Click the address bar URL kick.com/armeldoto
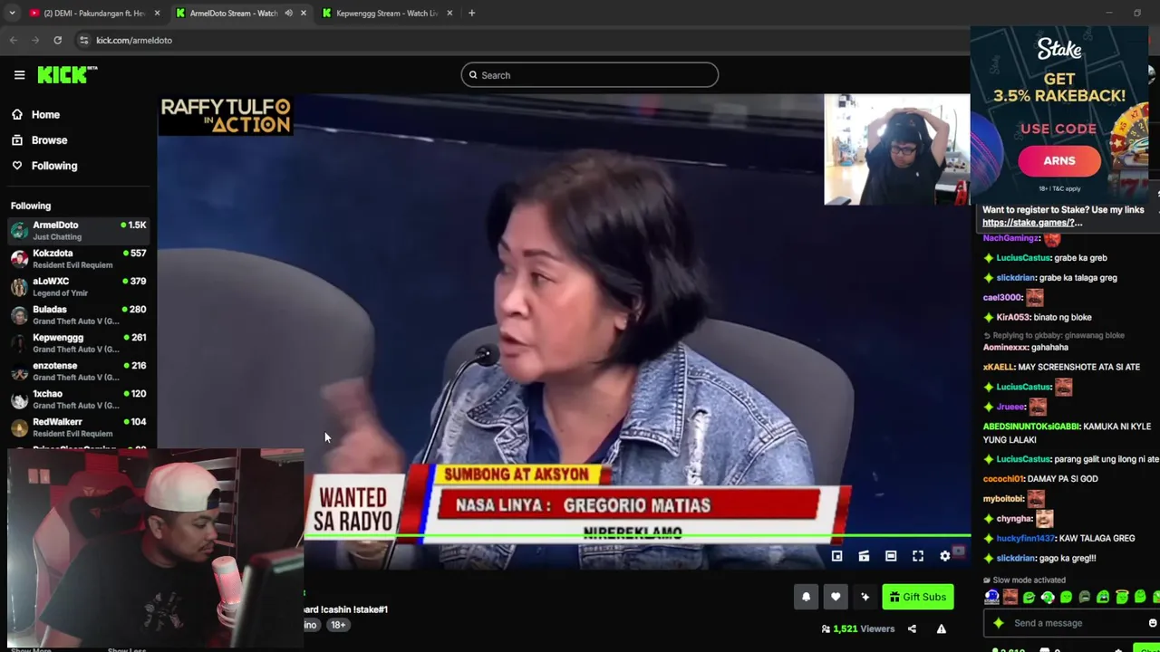The width and height of the screenshot is (1160, 652). [134, 40]
